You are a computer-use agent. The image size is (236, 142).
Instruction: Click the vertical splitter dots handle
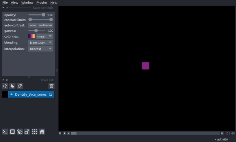(x=57, y=71)
